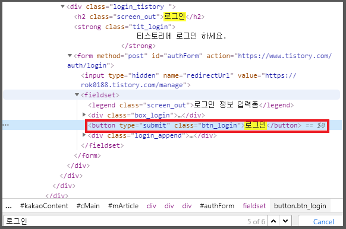Cancel the element search
The image size is (346, 229).
coord(323,221)
